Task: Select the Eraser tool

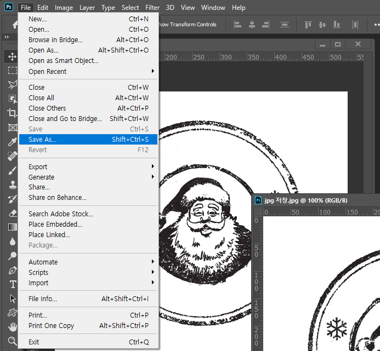Action: [12, 213]
